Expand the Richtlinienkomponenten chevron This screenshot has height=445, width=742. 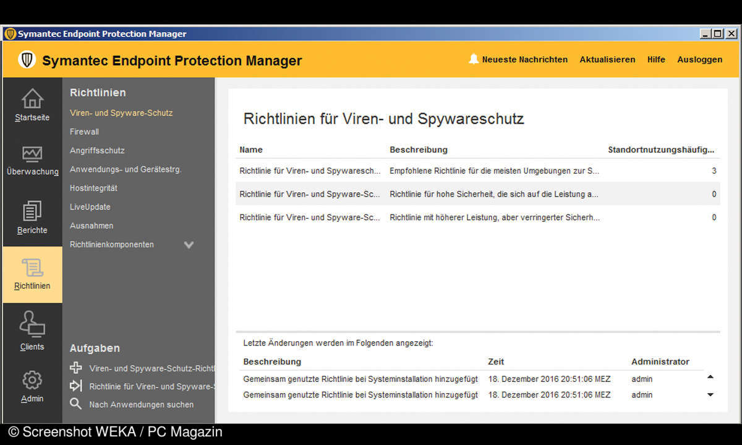coord(189,245)
